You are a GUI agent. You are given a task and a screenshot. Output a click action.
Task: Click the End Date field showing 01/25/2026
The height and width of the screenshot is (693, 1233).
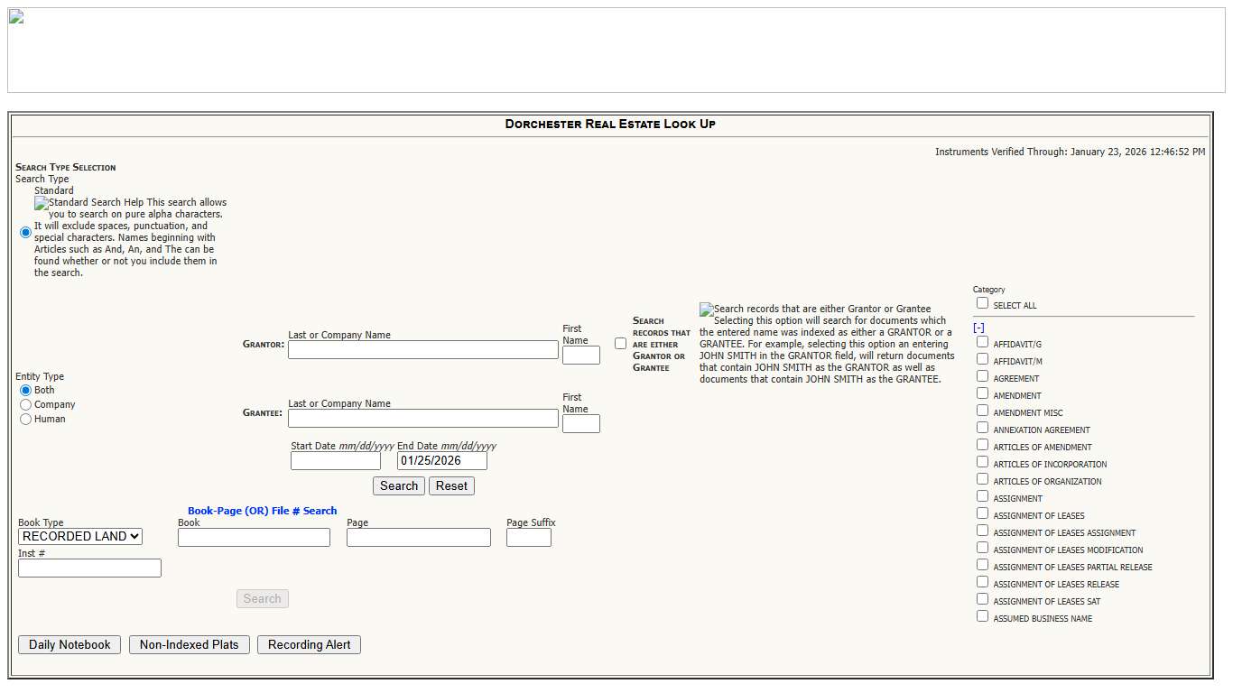tap(441, 460)
